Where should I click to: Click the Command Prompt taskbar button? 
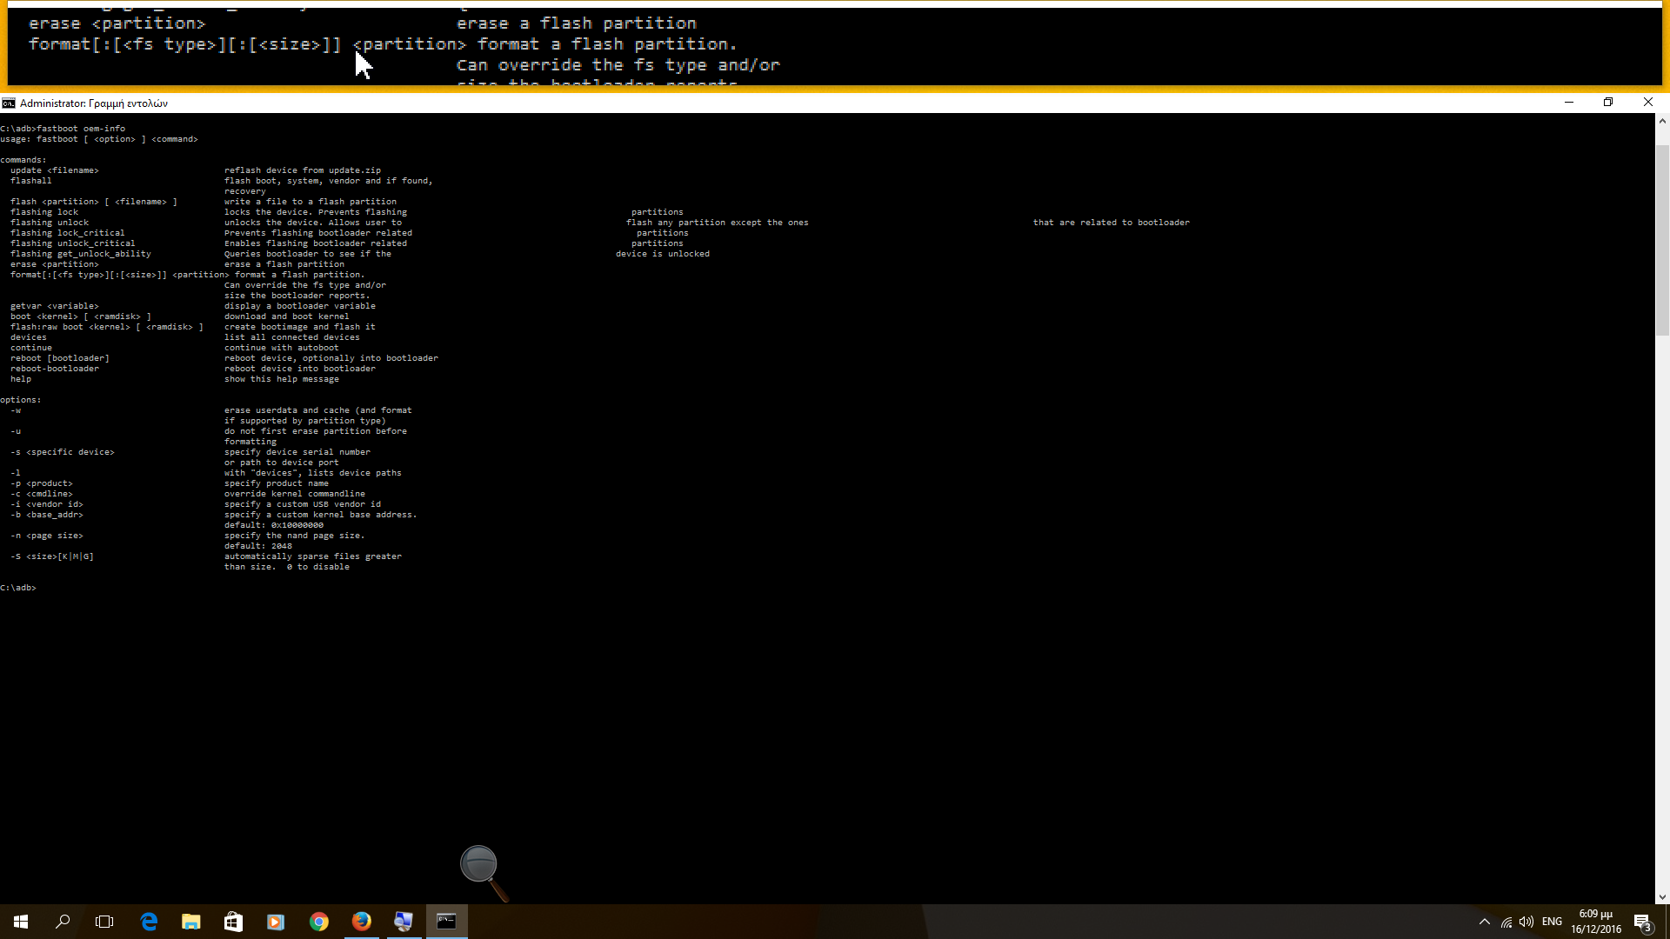(446, 922)
